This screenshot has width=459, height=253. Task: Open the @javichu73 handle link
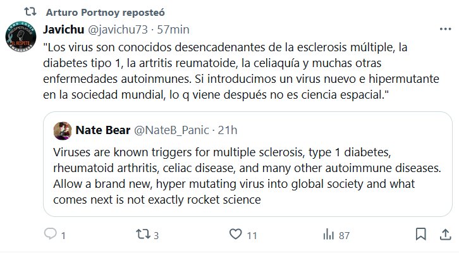tap(119, 30)
